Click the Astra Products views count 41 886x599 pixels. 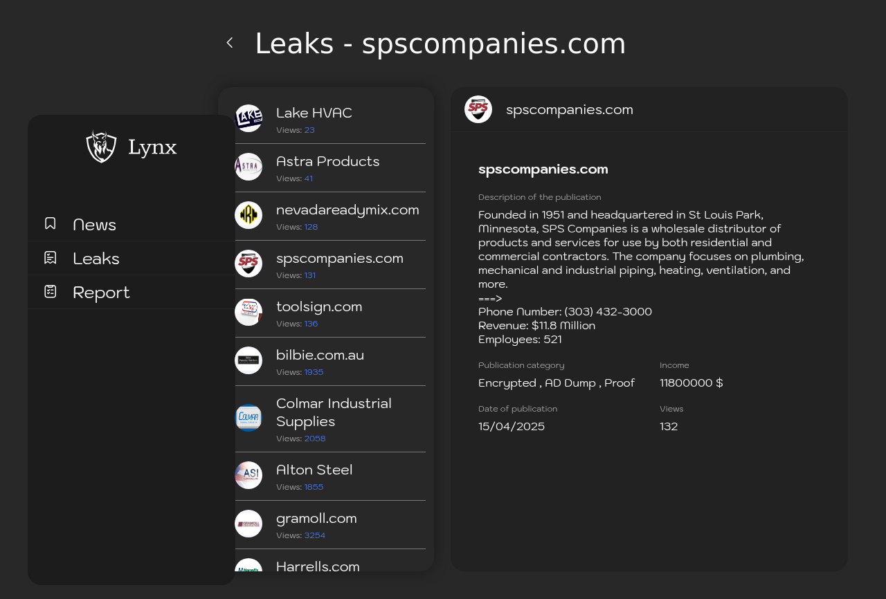309,178
